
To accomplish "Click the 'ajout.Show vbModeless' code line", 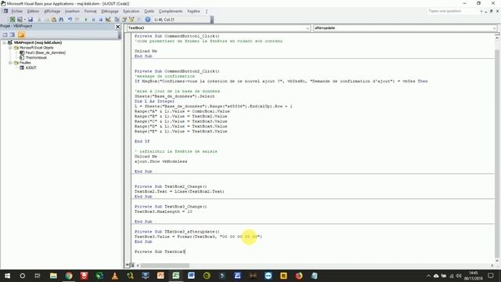I will pos(160,161).
